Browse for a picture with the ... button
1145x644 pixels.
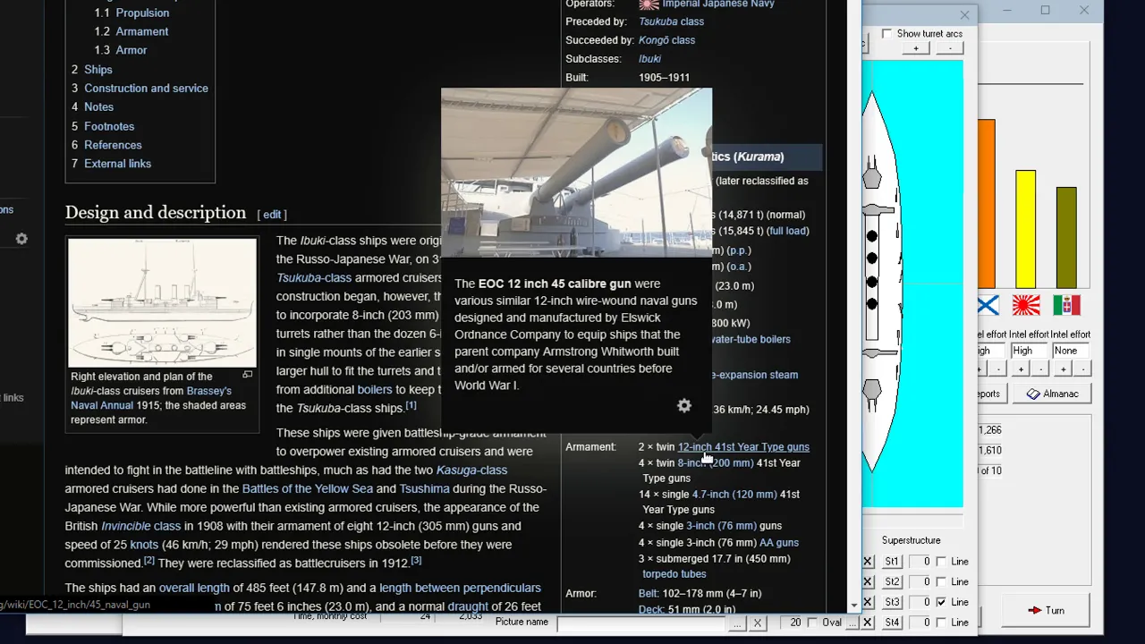tap(736, 623)
